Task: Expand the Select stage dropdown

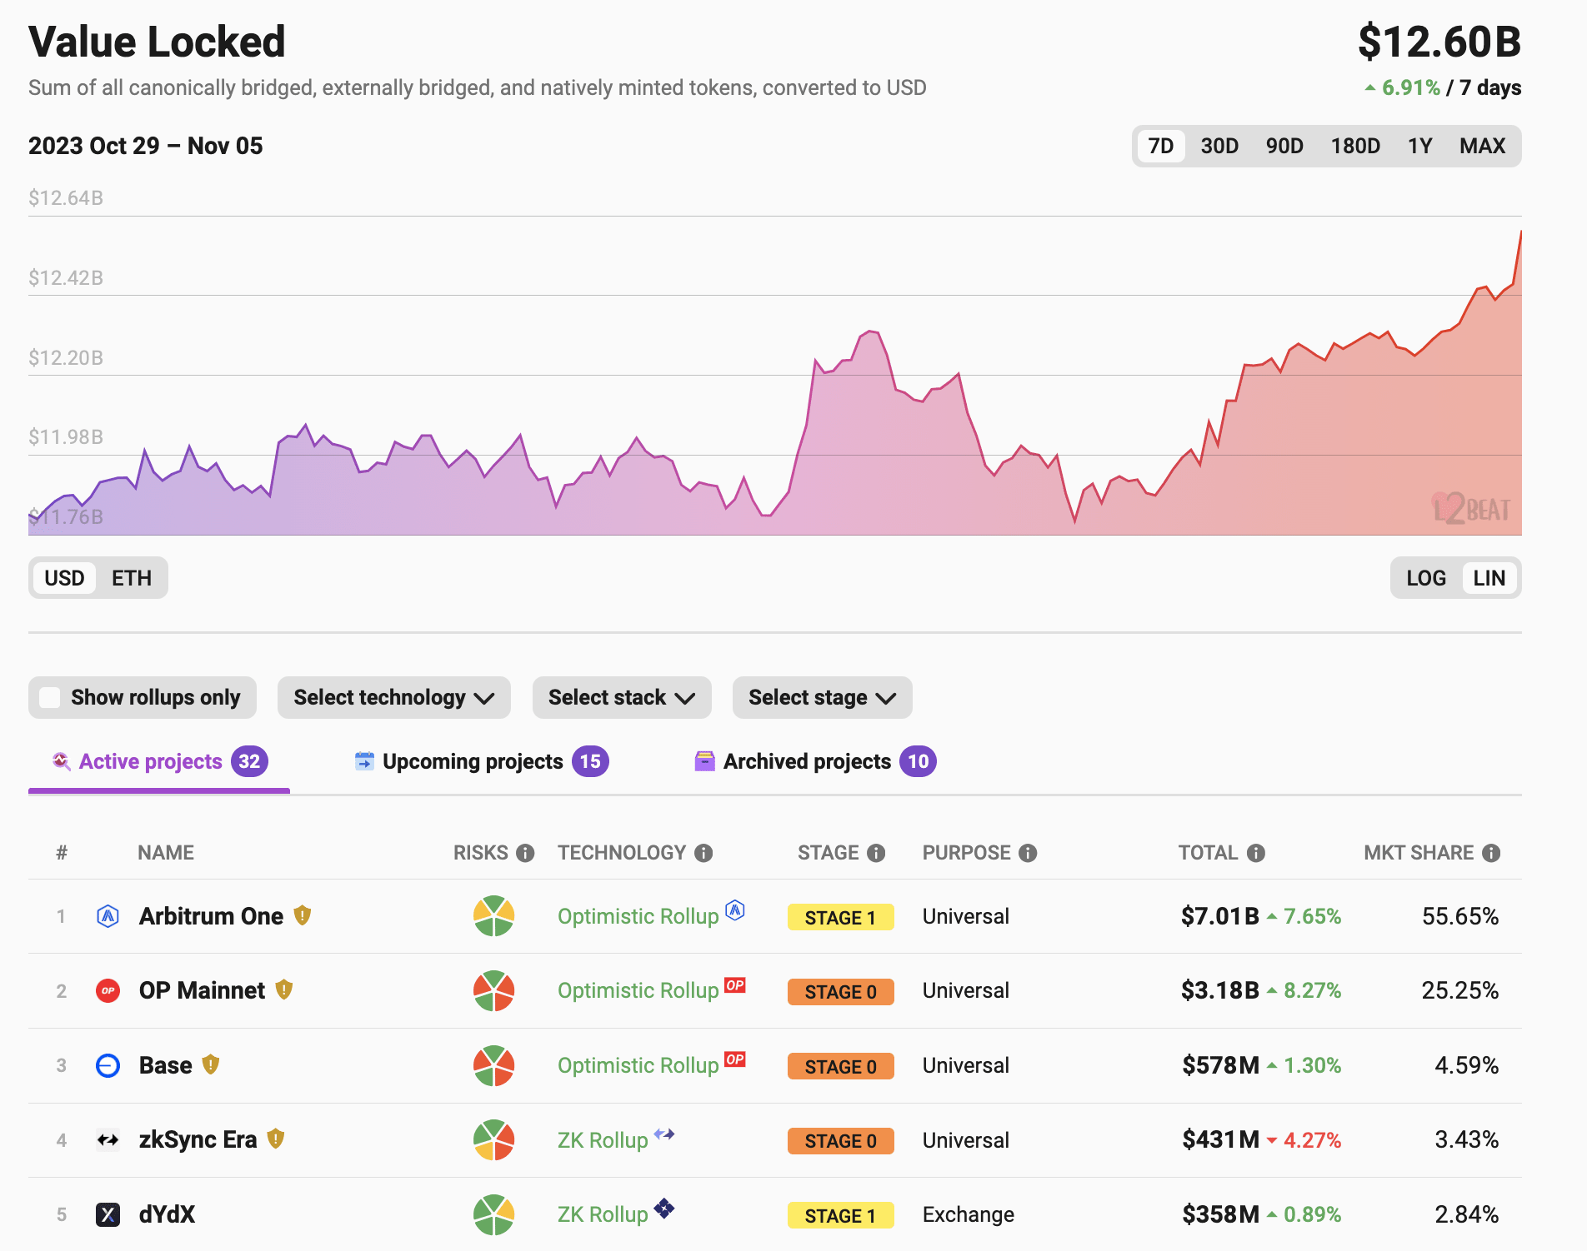Action: click(x=821, y=697)
